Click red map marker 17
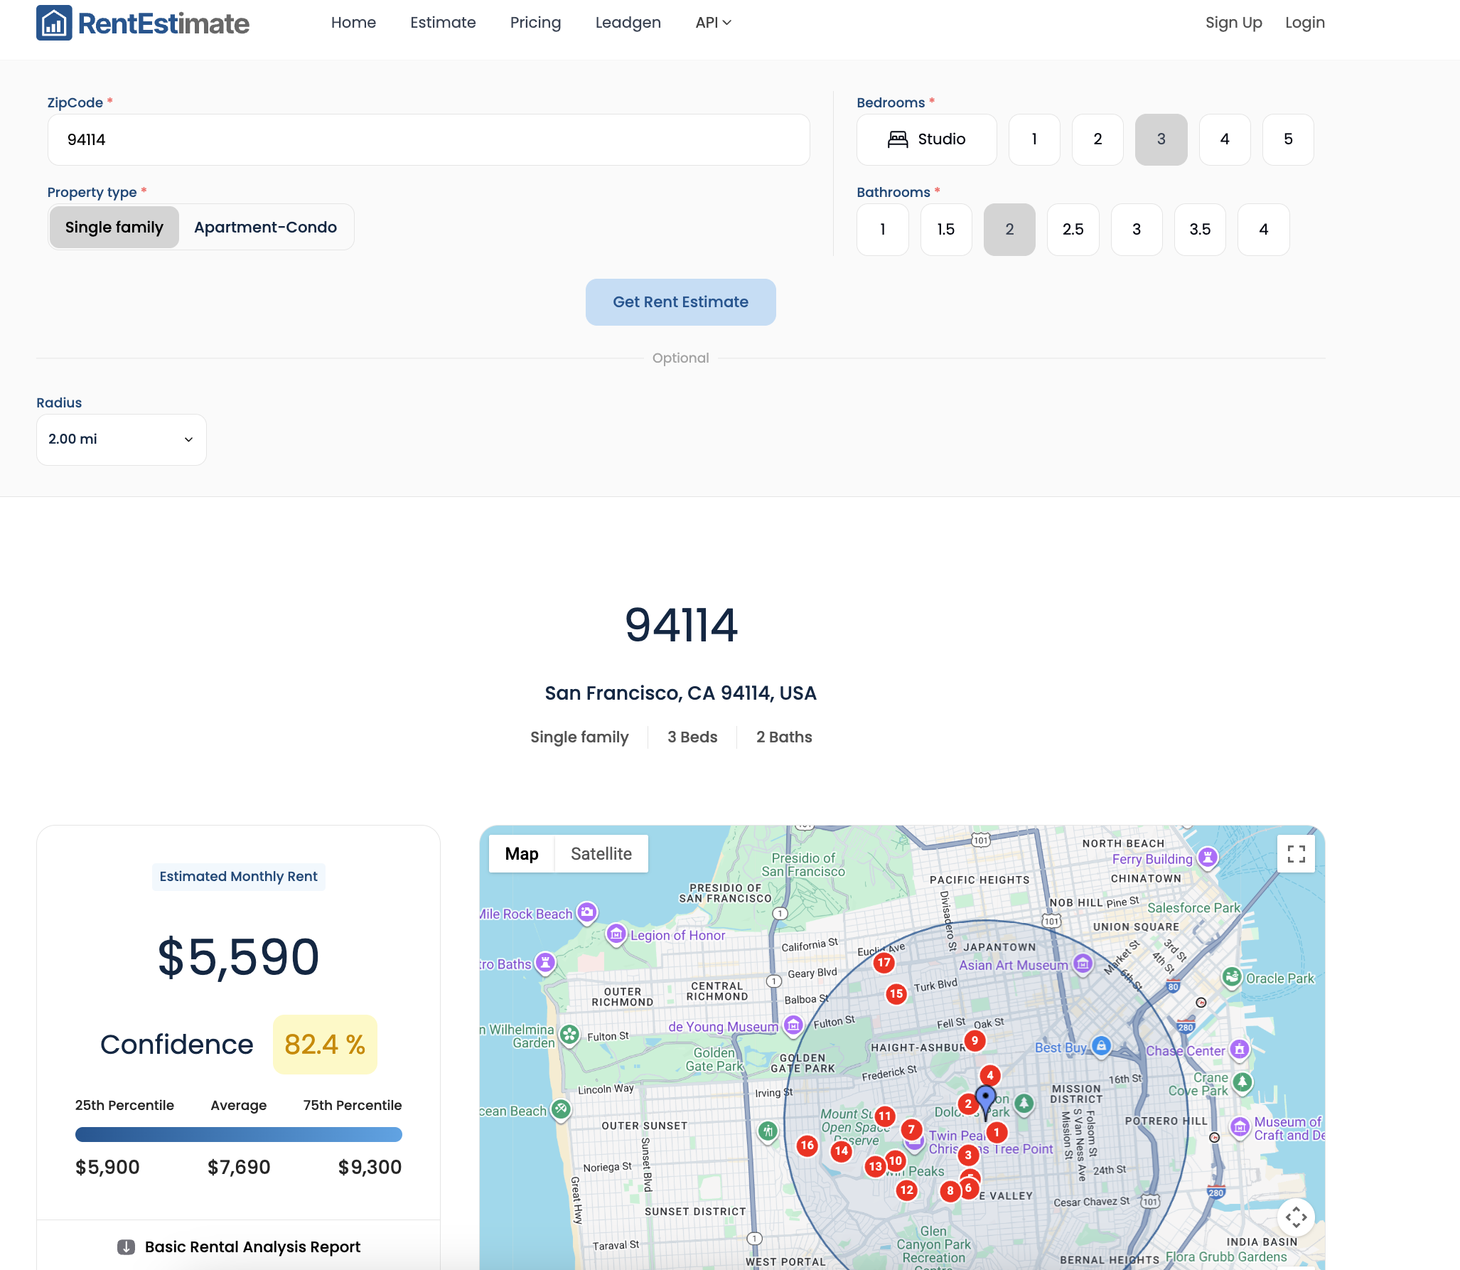The image size is (1460, 1270). coord(884,963)
